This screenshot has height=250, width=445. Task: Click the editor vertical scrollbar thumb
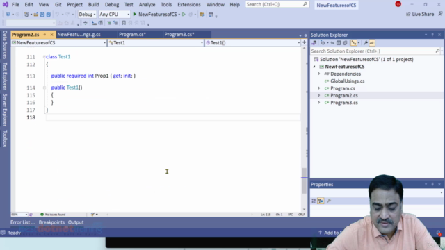click(x=304, y=181)
